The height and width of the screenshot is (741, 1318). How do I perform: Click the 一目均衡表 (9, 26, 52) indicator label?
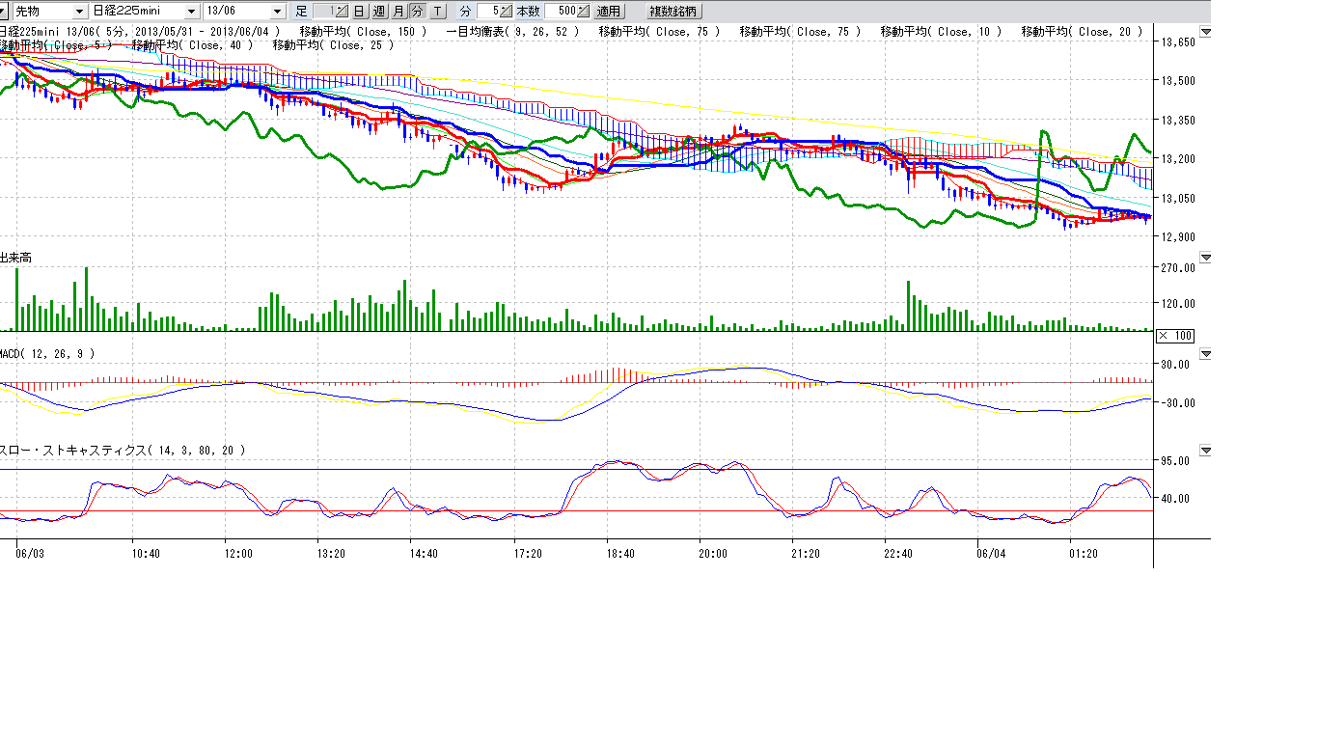pyautogui.click(x=513, y=32)
